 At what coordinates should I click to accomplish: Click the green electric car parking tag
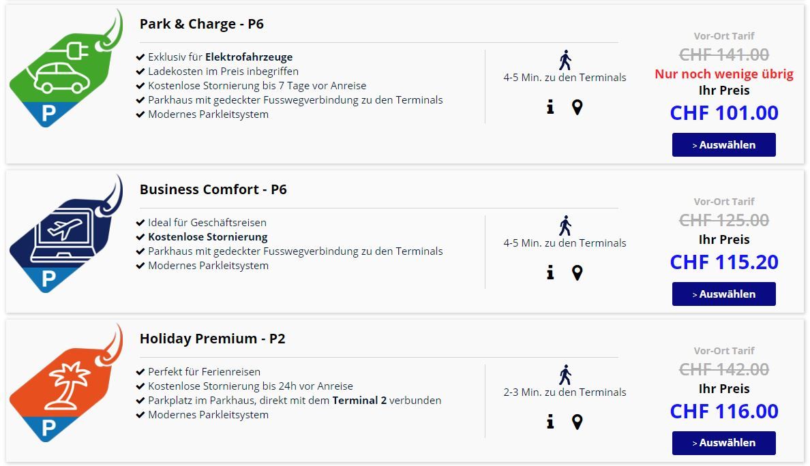point(66,69)
